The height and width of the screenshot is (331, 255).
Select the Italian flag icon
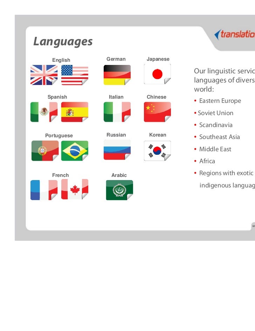[117, 112]
